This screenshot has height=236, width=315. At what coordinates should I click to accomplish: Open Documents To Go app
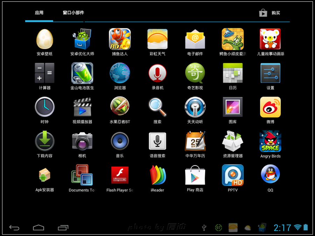(x=82, y=175)
